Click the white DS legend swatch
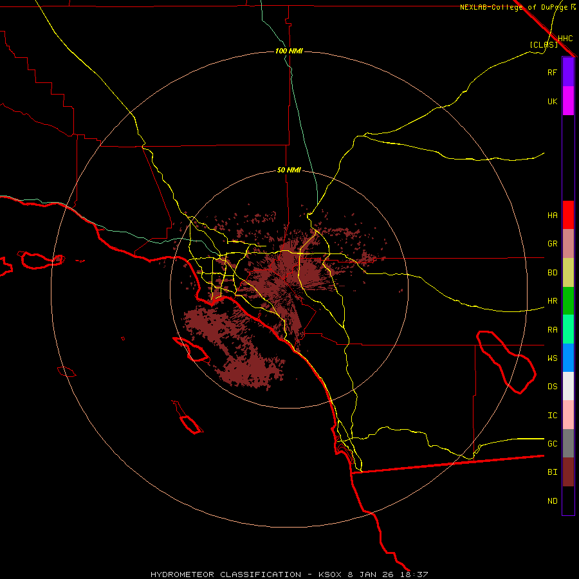Image resolution: width=579 pixels, height=579 pixels. click(x=568, y=386)
